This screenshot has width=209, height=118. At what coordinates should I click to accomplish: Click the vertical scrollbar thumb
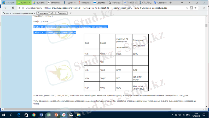pyautogui.click(x=206, y=25)
